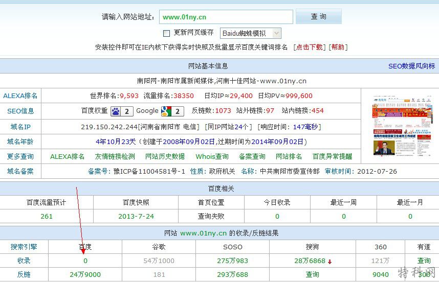Click the www.01ny.cn link in results header
Image resolution: width=439 pixels, height=283 pixels.
pyautogui.click(x=203, y=233)
